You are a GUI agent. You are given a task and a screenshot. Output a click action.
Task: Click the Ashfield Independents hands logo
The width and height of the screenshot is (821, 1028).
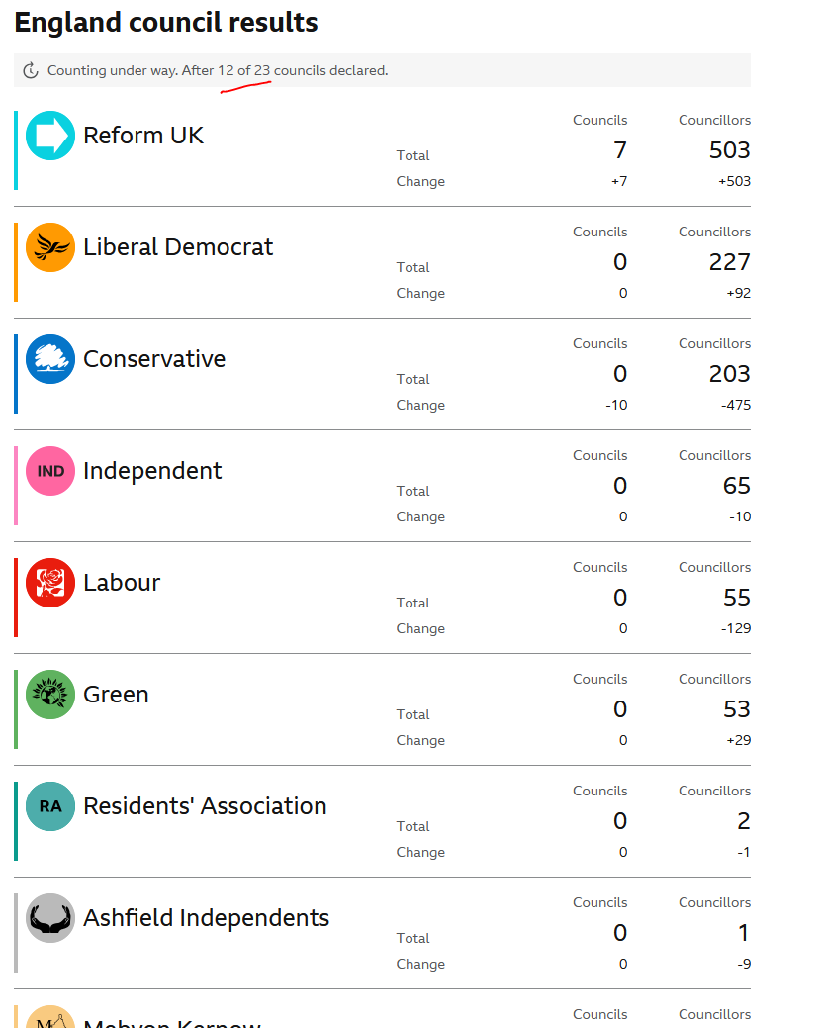50,918
